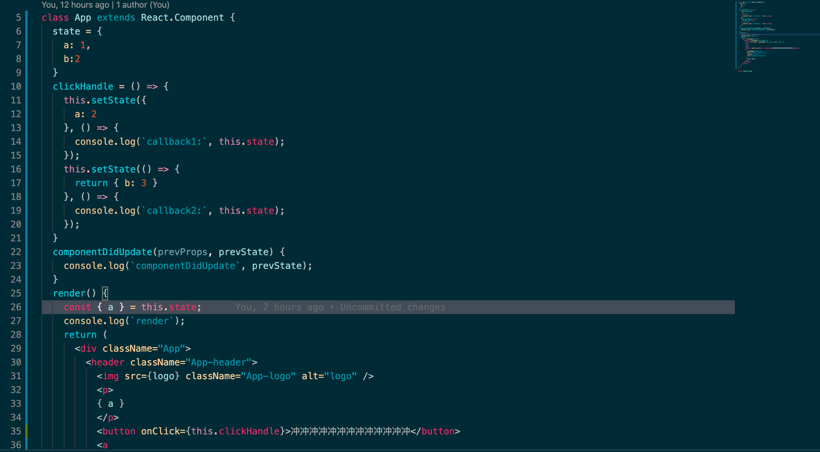Click the button onClick clickHandle line
This screenshot has height=452, width=820.
(x=278, y=431)
